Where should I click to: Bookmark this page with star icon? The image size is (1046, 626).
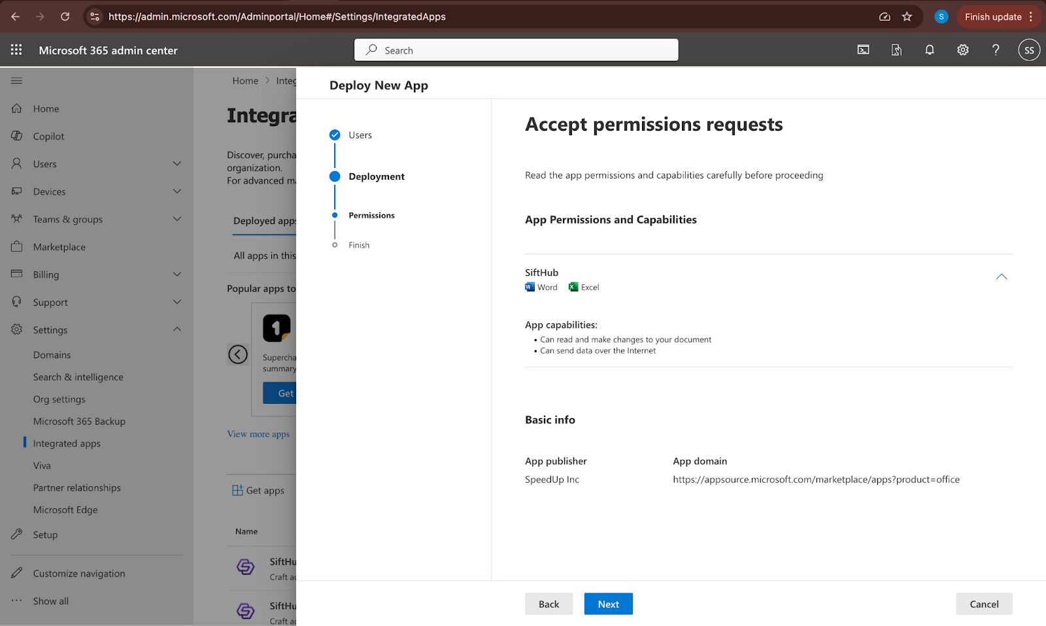click(x=907, y=17)
